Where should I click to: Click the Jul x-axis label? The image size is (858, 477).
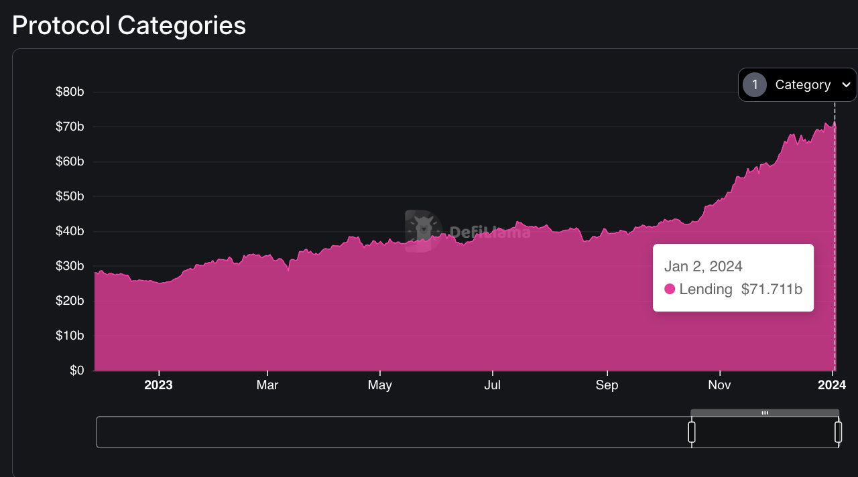(x=493, y=385)
